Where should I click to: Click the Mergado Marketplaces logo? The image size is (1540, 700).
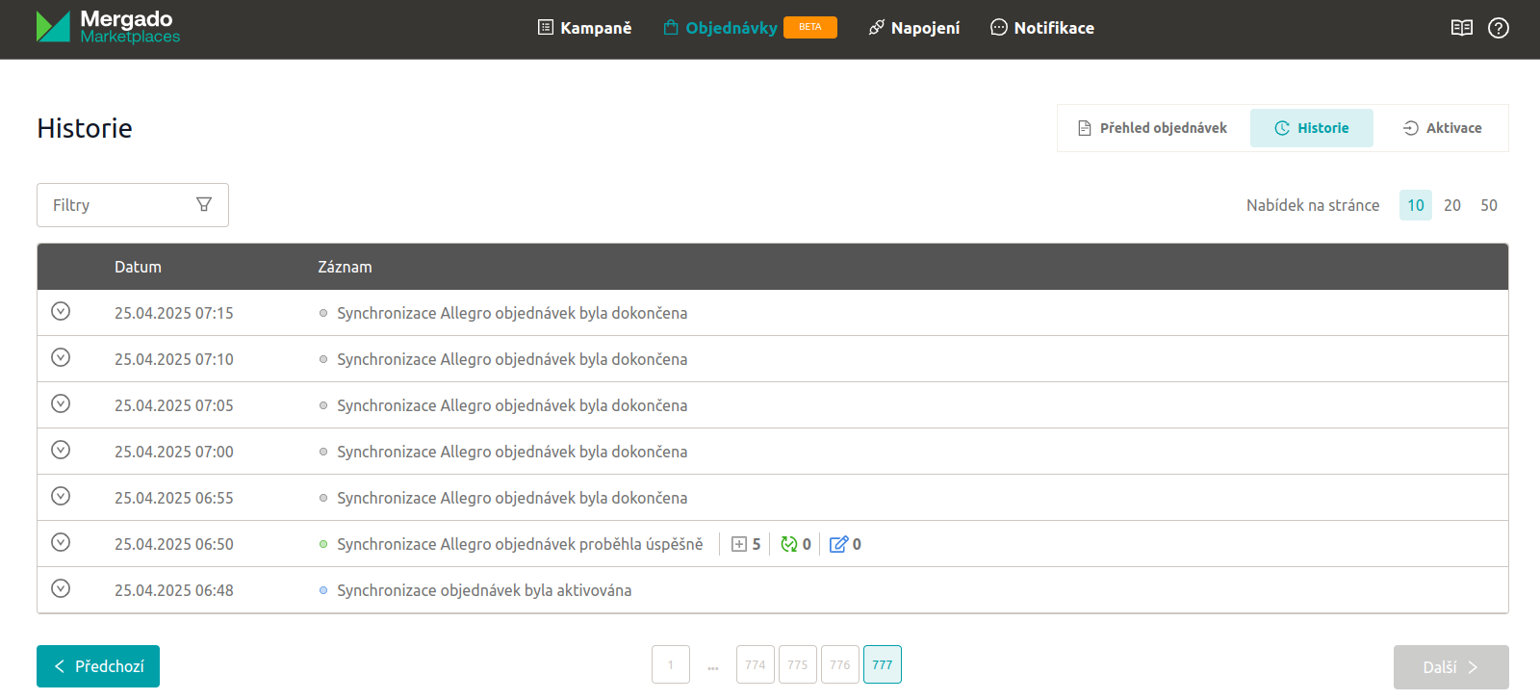[108, 27]
